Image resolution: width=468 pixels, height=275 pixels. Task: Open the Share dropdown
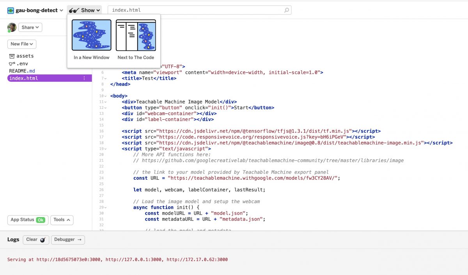(30, 27)
